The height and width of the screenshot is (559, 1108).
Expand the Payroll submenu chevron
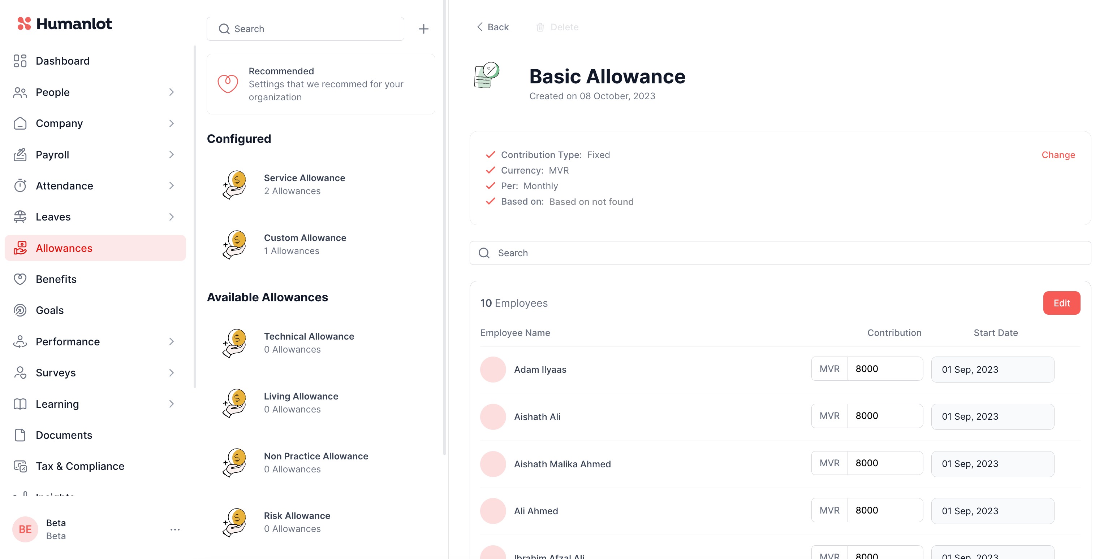pyautogui.click(x=171, y=155)
